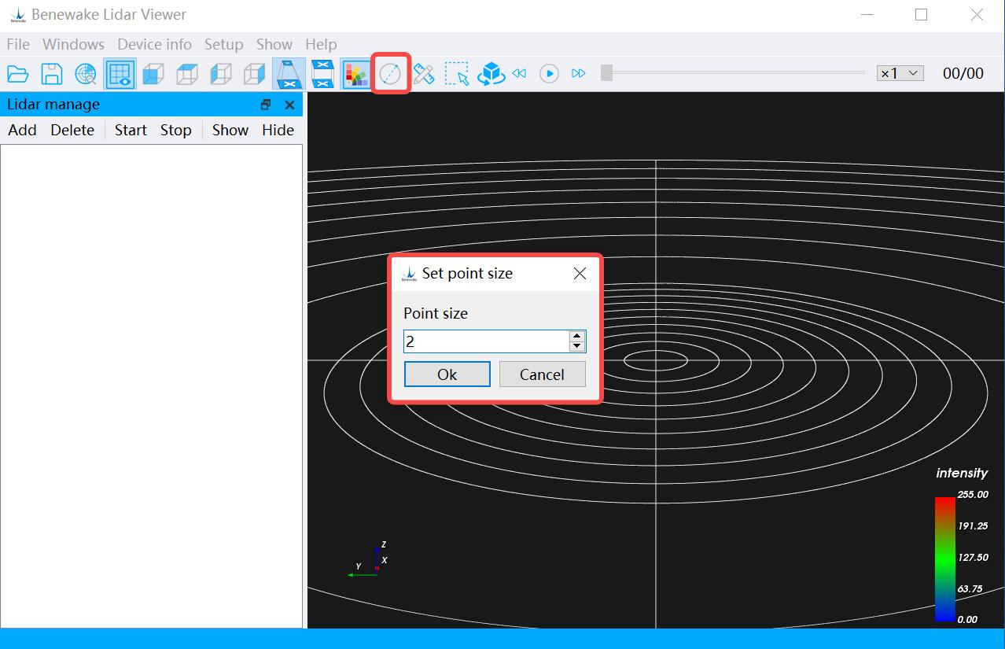
Task: Click the fast forward playback button
Action: click(579, 73)
